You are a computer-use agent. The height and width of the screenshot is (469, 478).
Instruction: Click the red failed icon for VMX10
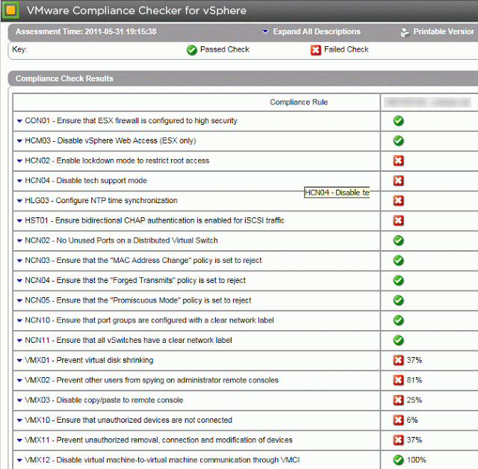coord(398,420)
